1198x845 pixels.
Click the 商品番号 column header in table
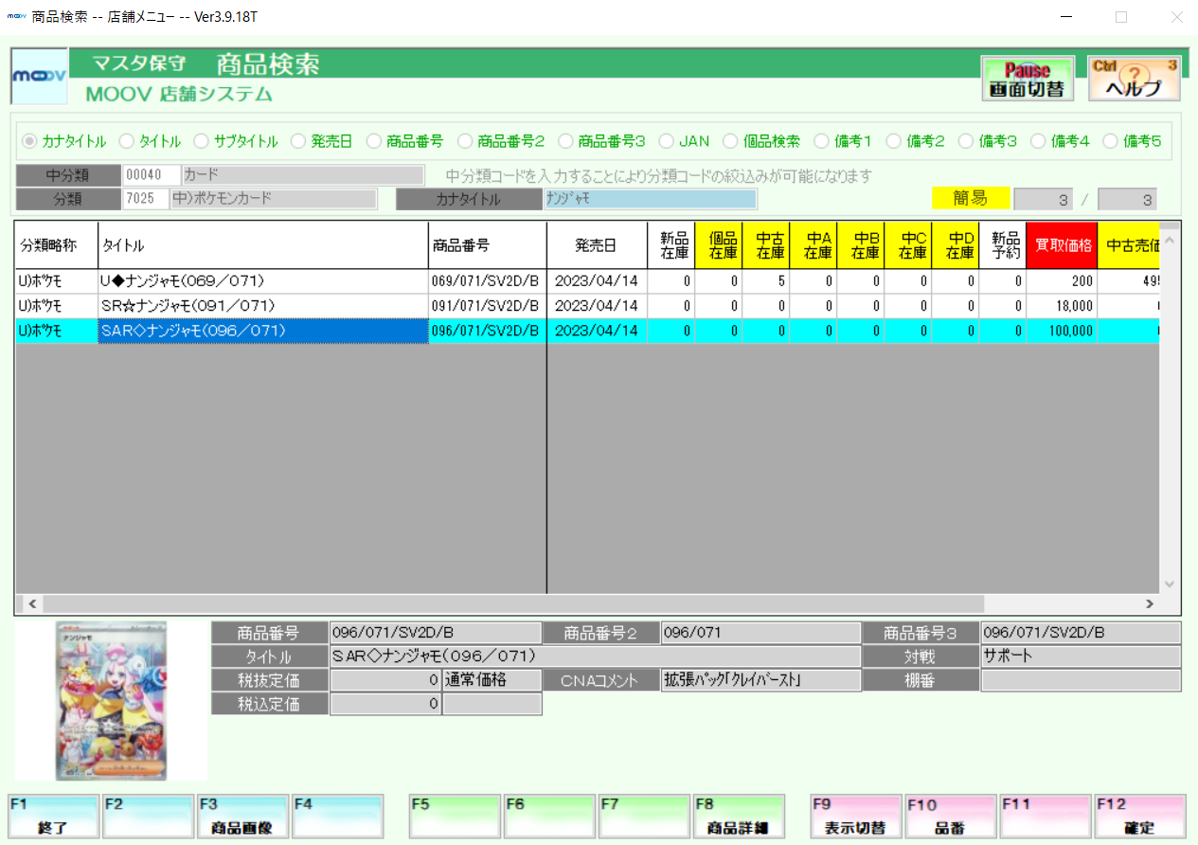[488, 245]
